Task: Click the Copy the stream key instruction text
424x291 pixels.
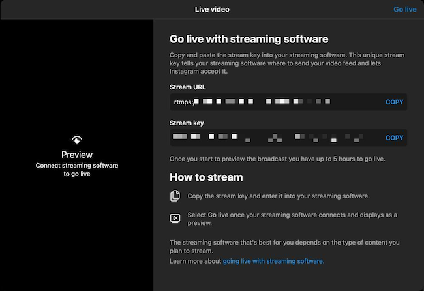Action: (279, 196)
